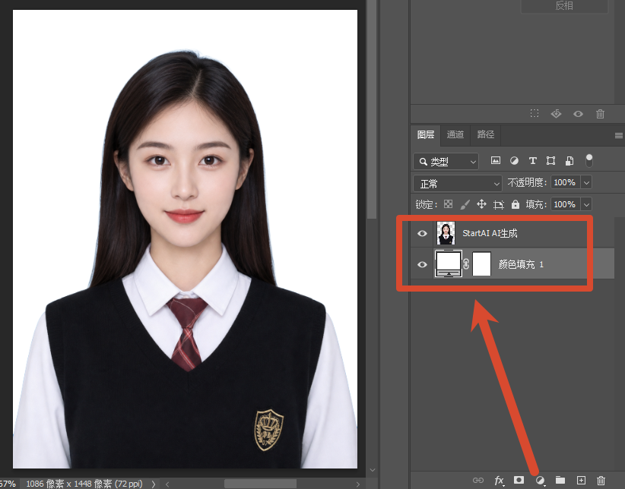Click the type layer filter icon
Screen dimensions: 625x489
point(532,160)
